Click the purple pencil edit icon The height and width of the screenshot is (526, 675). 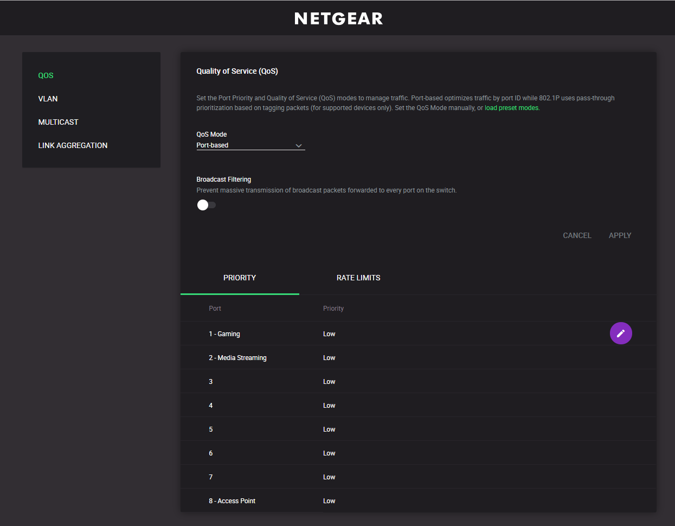pyautogui.click(x=621, y=333)
